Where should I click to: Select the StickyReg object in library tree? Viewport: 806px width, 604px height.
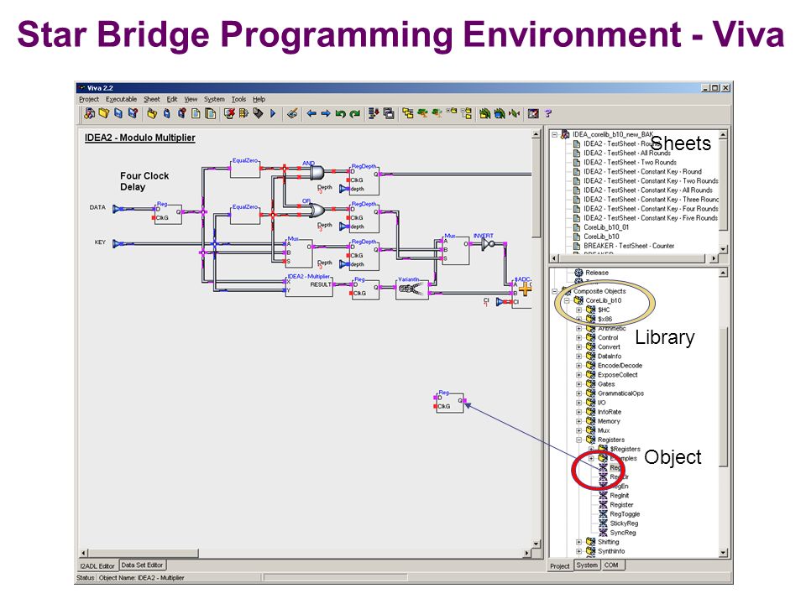pos(624,523)
